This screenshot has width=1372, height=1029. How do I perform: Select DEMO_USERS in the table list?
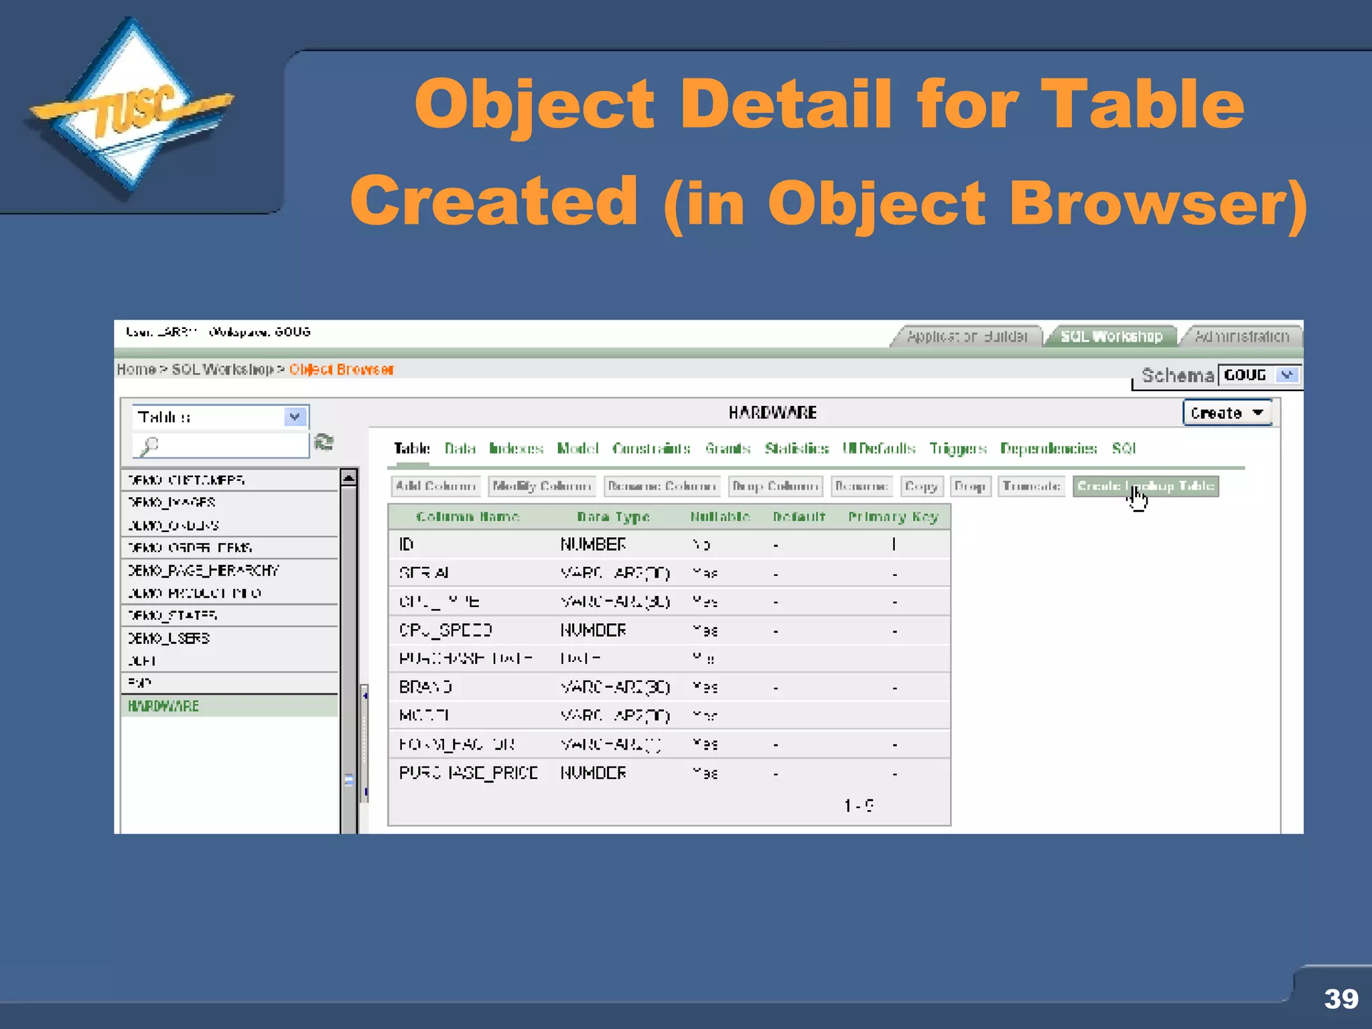tap(230, 638)
